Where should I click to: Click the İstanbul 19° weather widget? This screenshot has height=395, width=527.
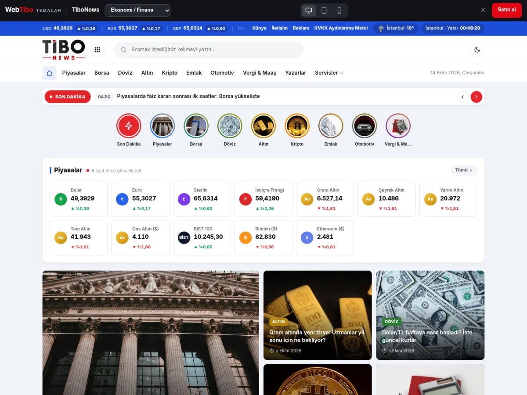point(396,28)
